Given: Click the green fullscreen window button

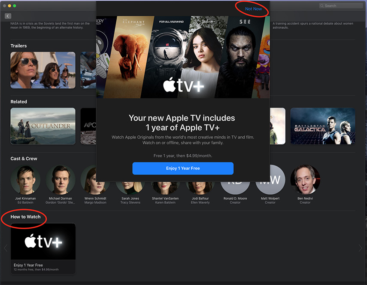Looking at the screenshot, I should [15, 6].
